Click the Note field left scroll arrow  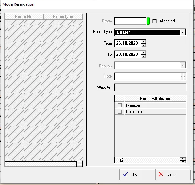pos(182,77)
